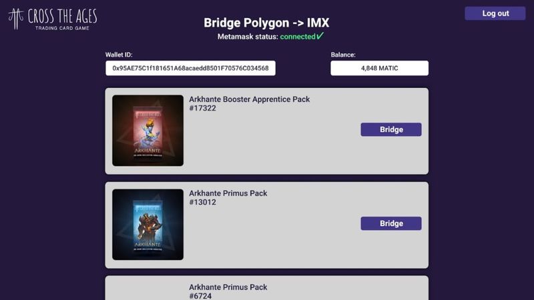Click the Trading Card Game logo subtitle
Viewport: 534px width, 300px height.
(x=61, y=28)
